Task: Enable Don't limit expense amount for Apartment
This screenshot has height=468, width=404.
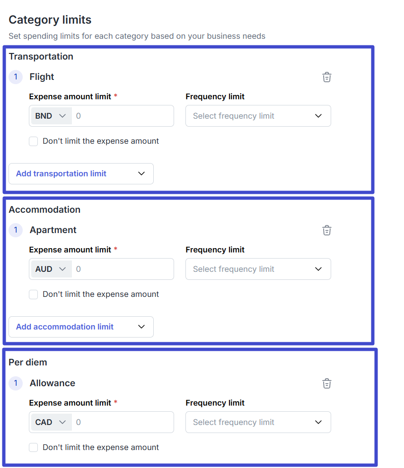Action: 34,295
